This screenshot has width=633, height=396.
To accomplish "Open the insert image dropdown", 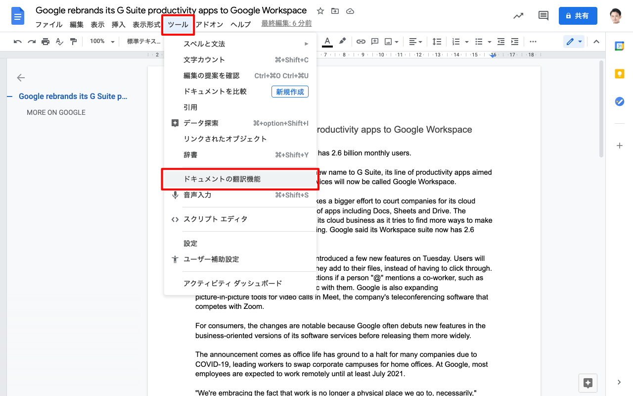I will click(x=392, y=42).
